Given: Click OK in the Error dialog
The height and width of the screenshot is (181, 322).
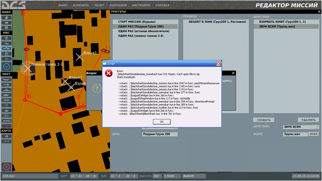Looking at the screenshot, I should pos(162,122).
